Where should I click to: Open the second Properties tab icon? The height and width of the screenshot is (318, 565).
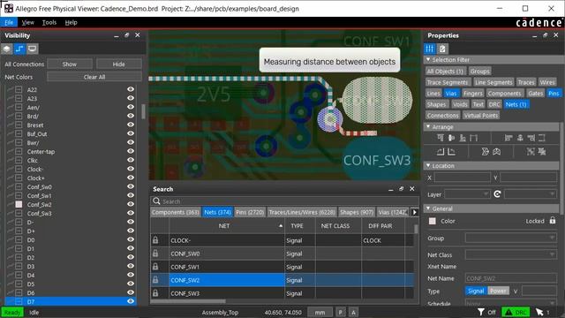click(x=442, y=49)
